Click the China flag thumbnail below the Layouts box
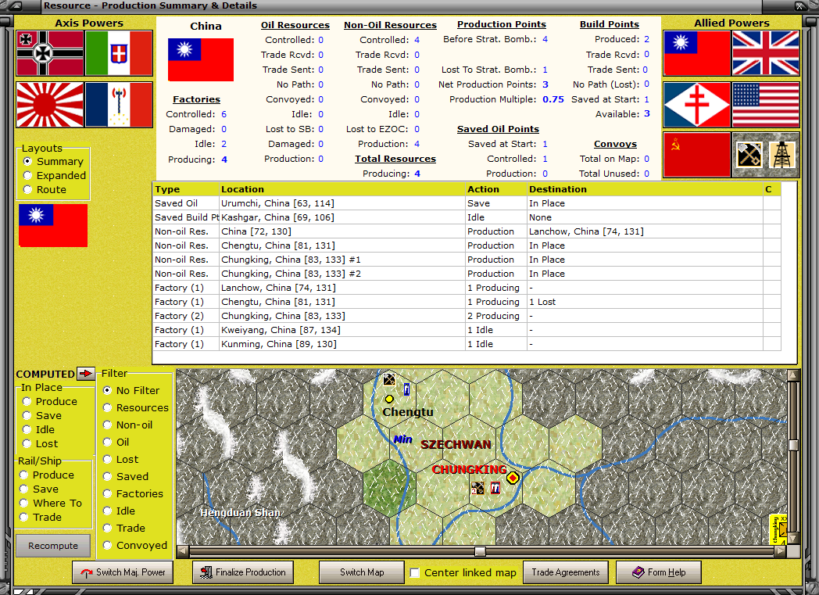This screenshot has height=595, width=819. pyautogui.click(x=52, y=224)
